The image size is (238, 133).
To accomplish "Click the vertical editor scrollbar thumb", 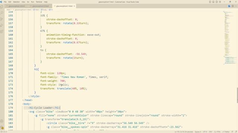I will [x=237, y=95].
